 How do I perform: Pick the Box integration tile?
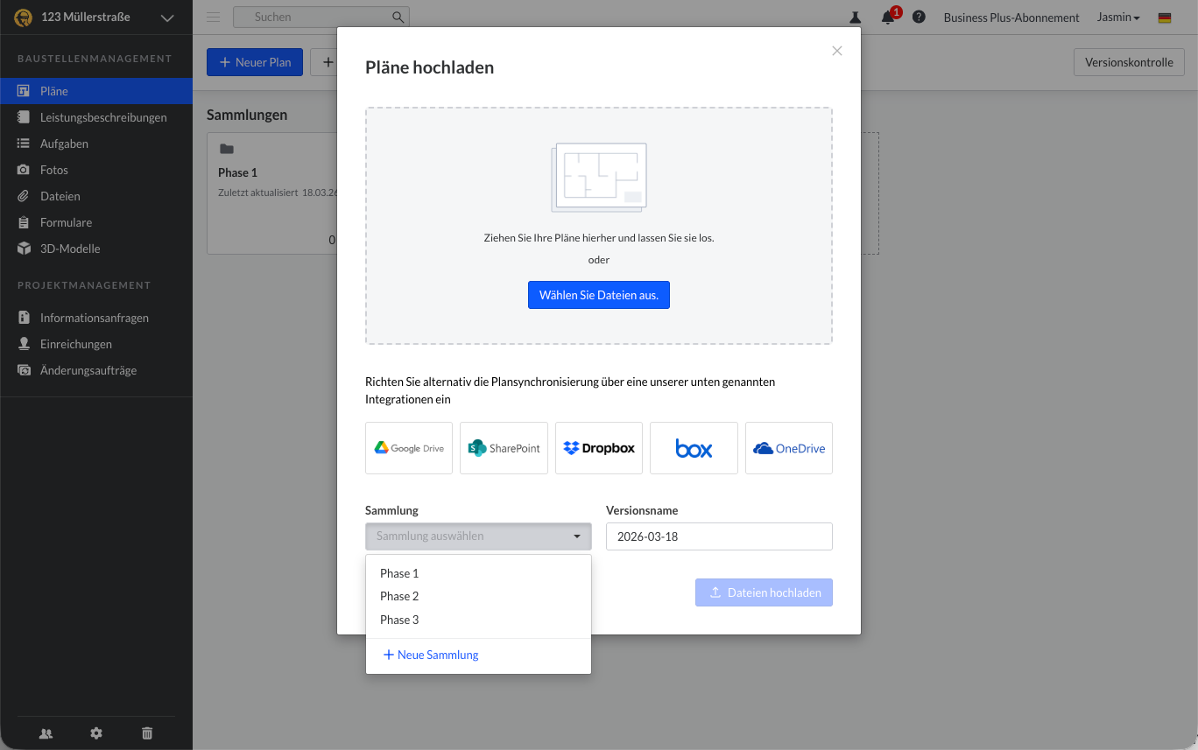[694, 448]
